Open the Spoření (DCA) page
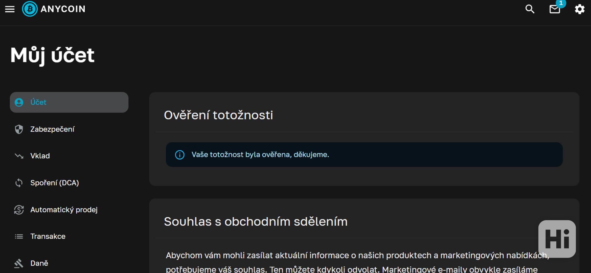The width and height of the screenshot is (591, 273). pos(55,183)
